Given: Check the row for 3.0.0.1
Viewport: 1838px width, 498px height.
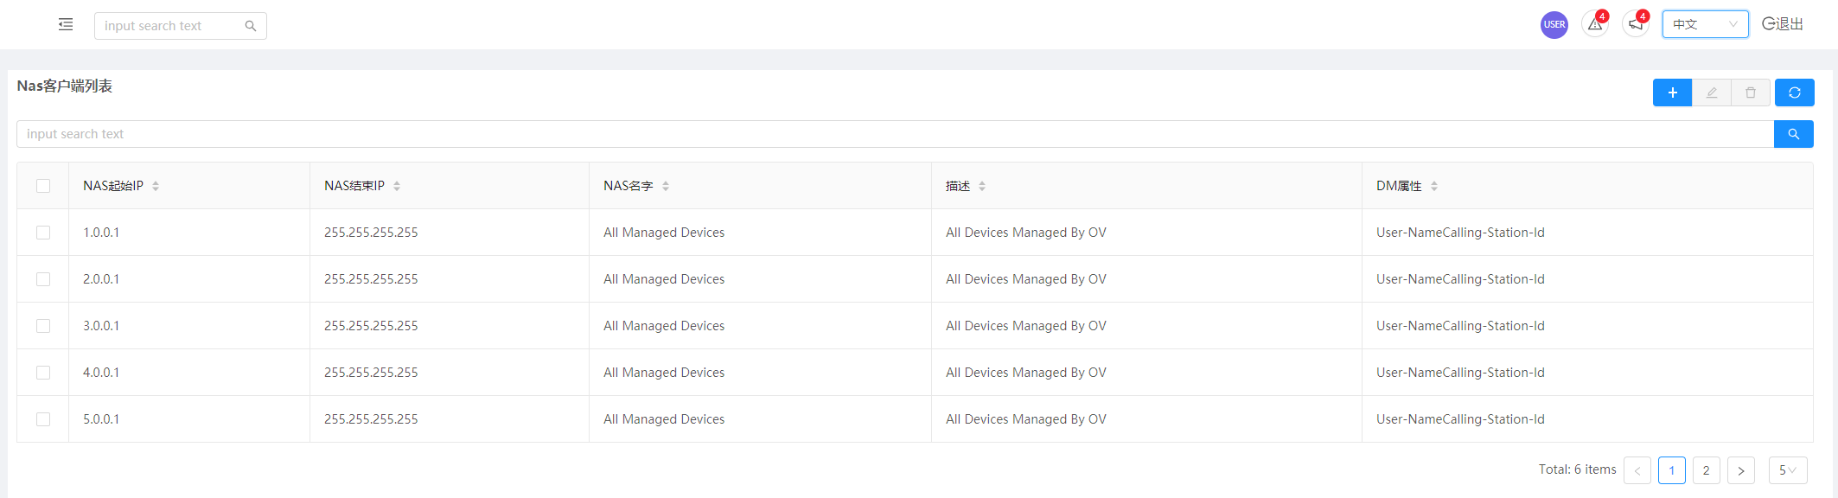Looking at the screenshot, I should [43, 326].
